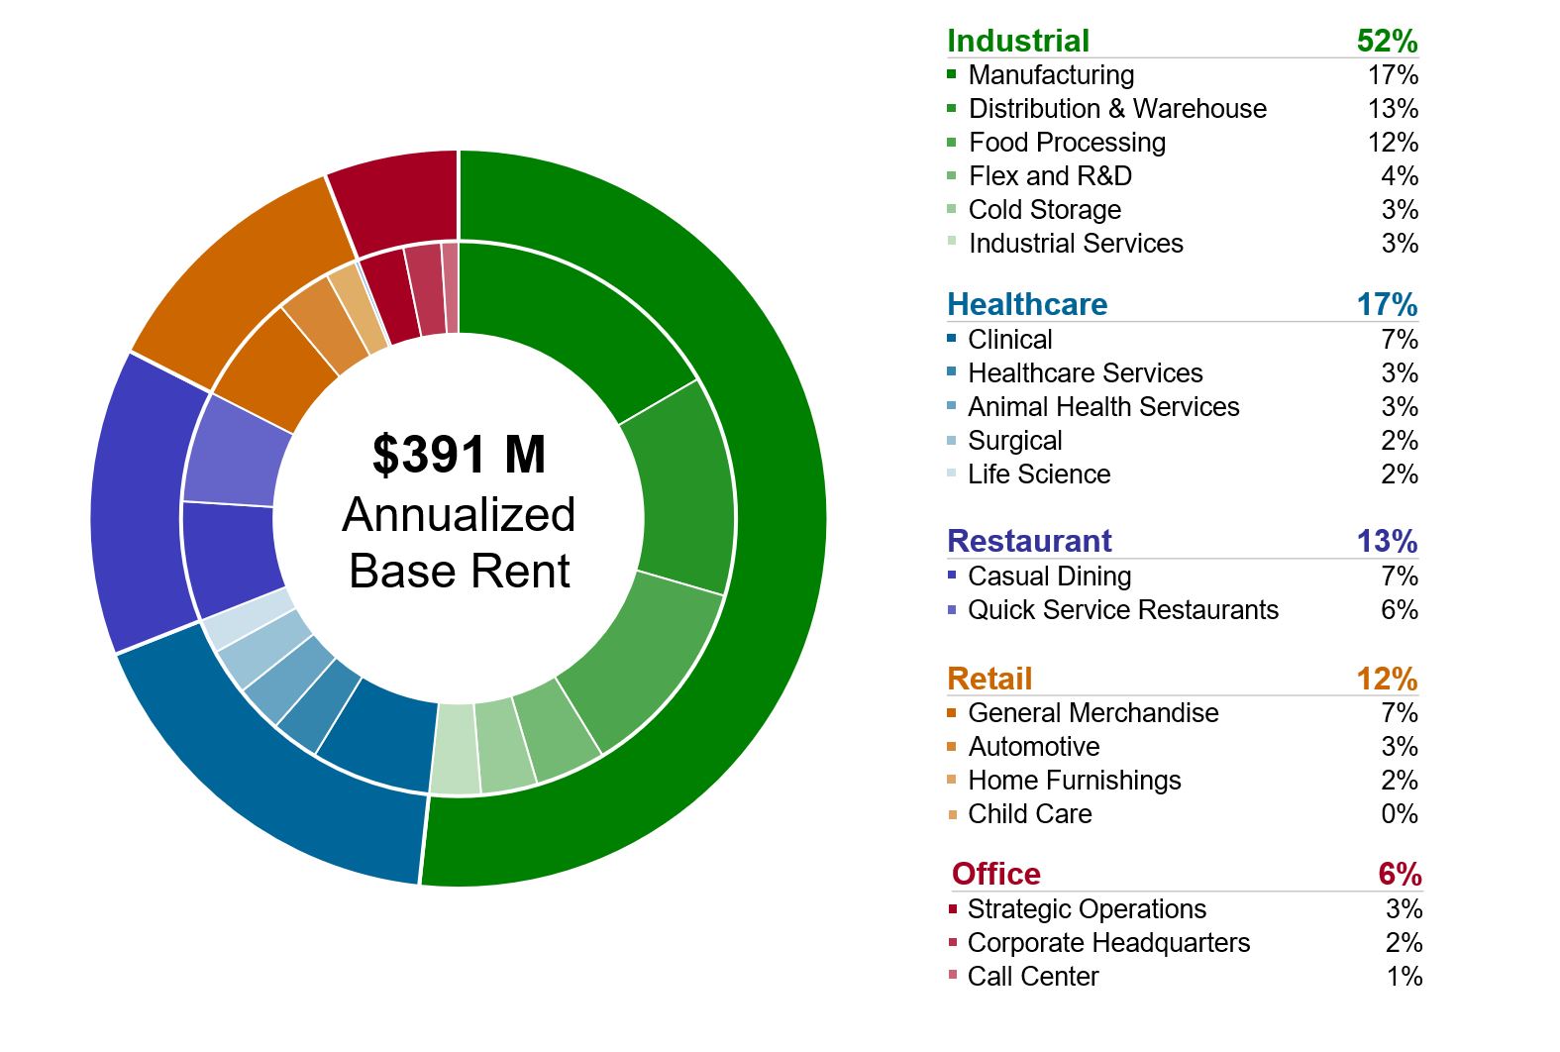Click the Casual Dining legend color square

pyautogui.click(x=952, y=575)
